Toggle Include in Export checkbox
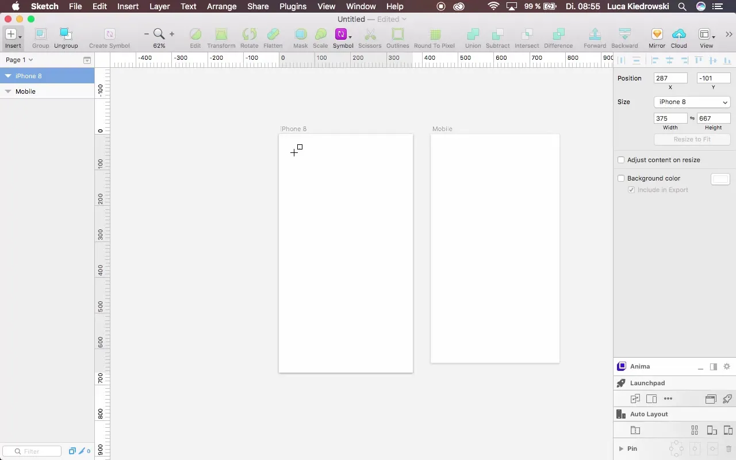The image size is (736, 460). coord(631,190)
